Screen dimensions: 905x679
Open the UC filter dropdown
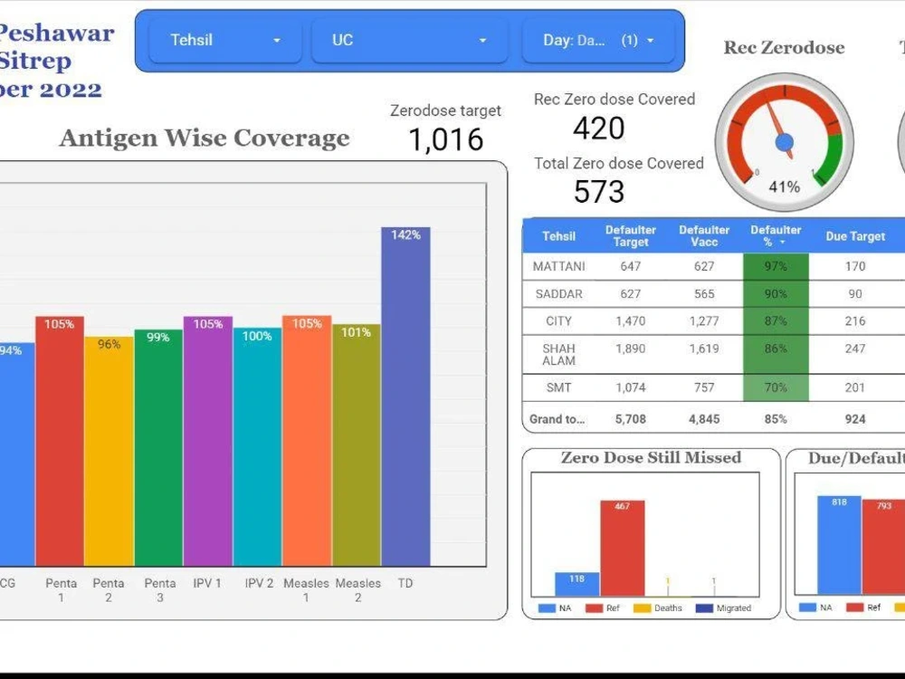pyautogui.click(x=408, y=40)
